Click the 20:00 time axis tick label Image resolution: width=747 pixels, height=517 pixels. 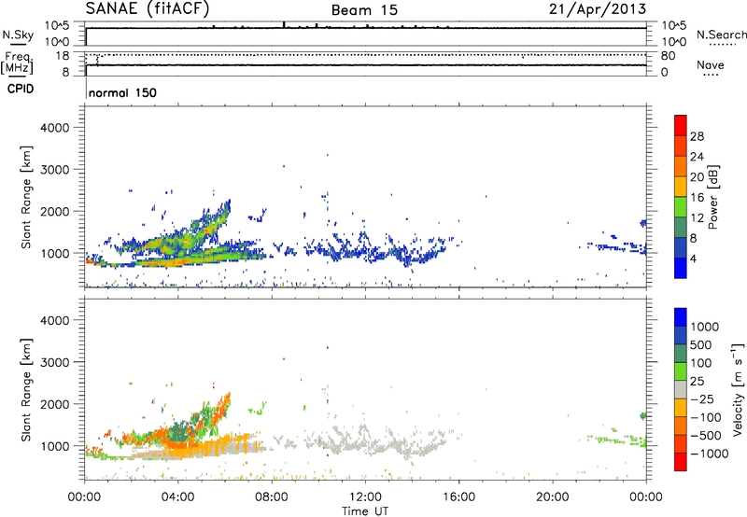click(x=552, y=497)
